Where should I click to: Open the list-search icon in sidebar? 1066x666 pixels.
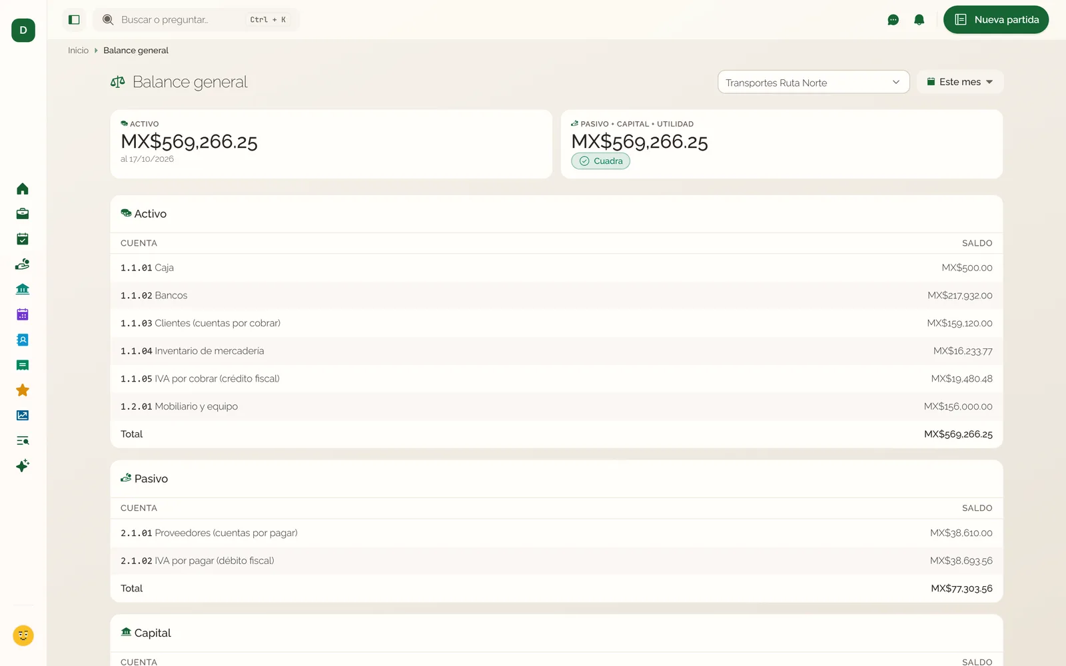(x=23, y=440)
